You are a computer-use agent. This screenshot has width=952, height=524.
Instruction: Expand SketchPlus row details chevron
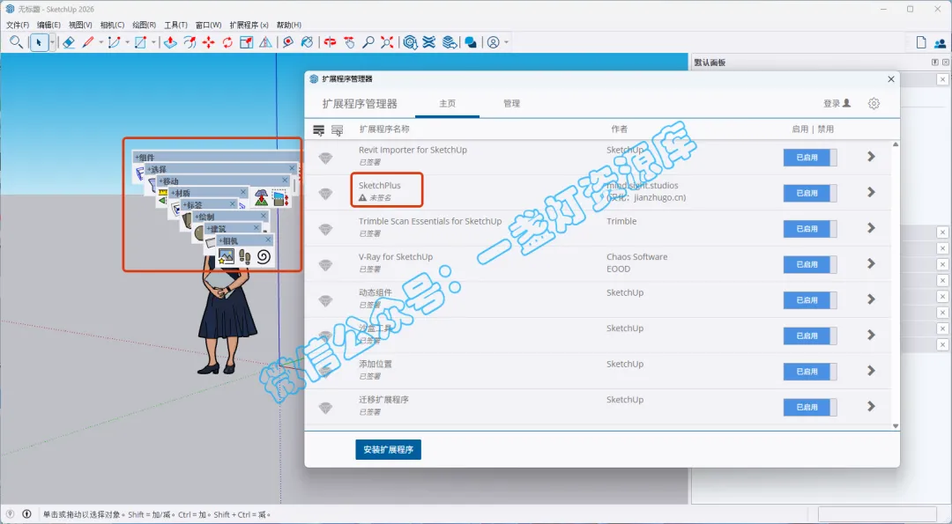pos(871,192)
